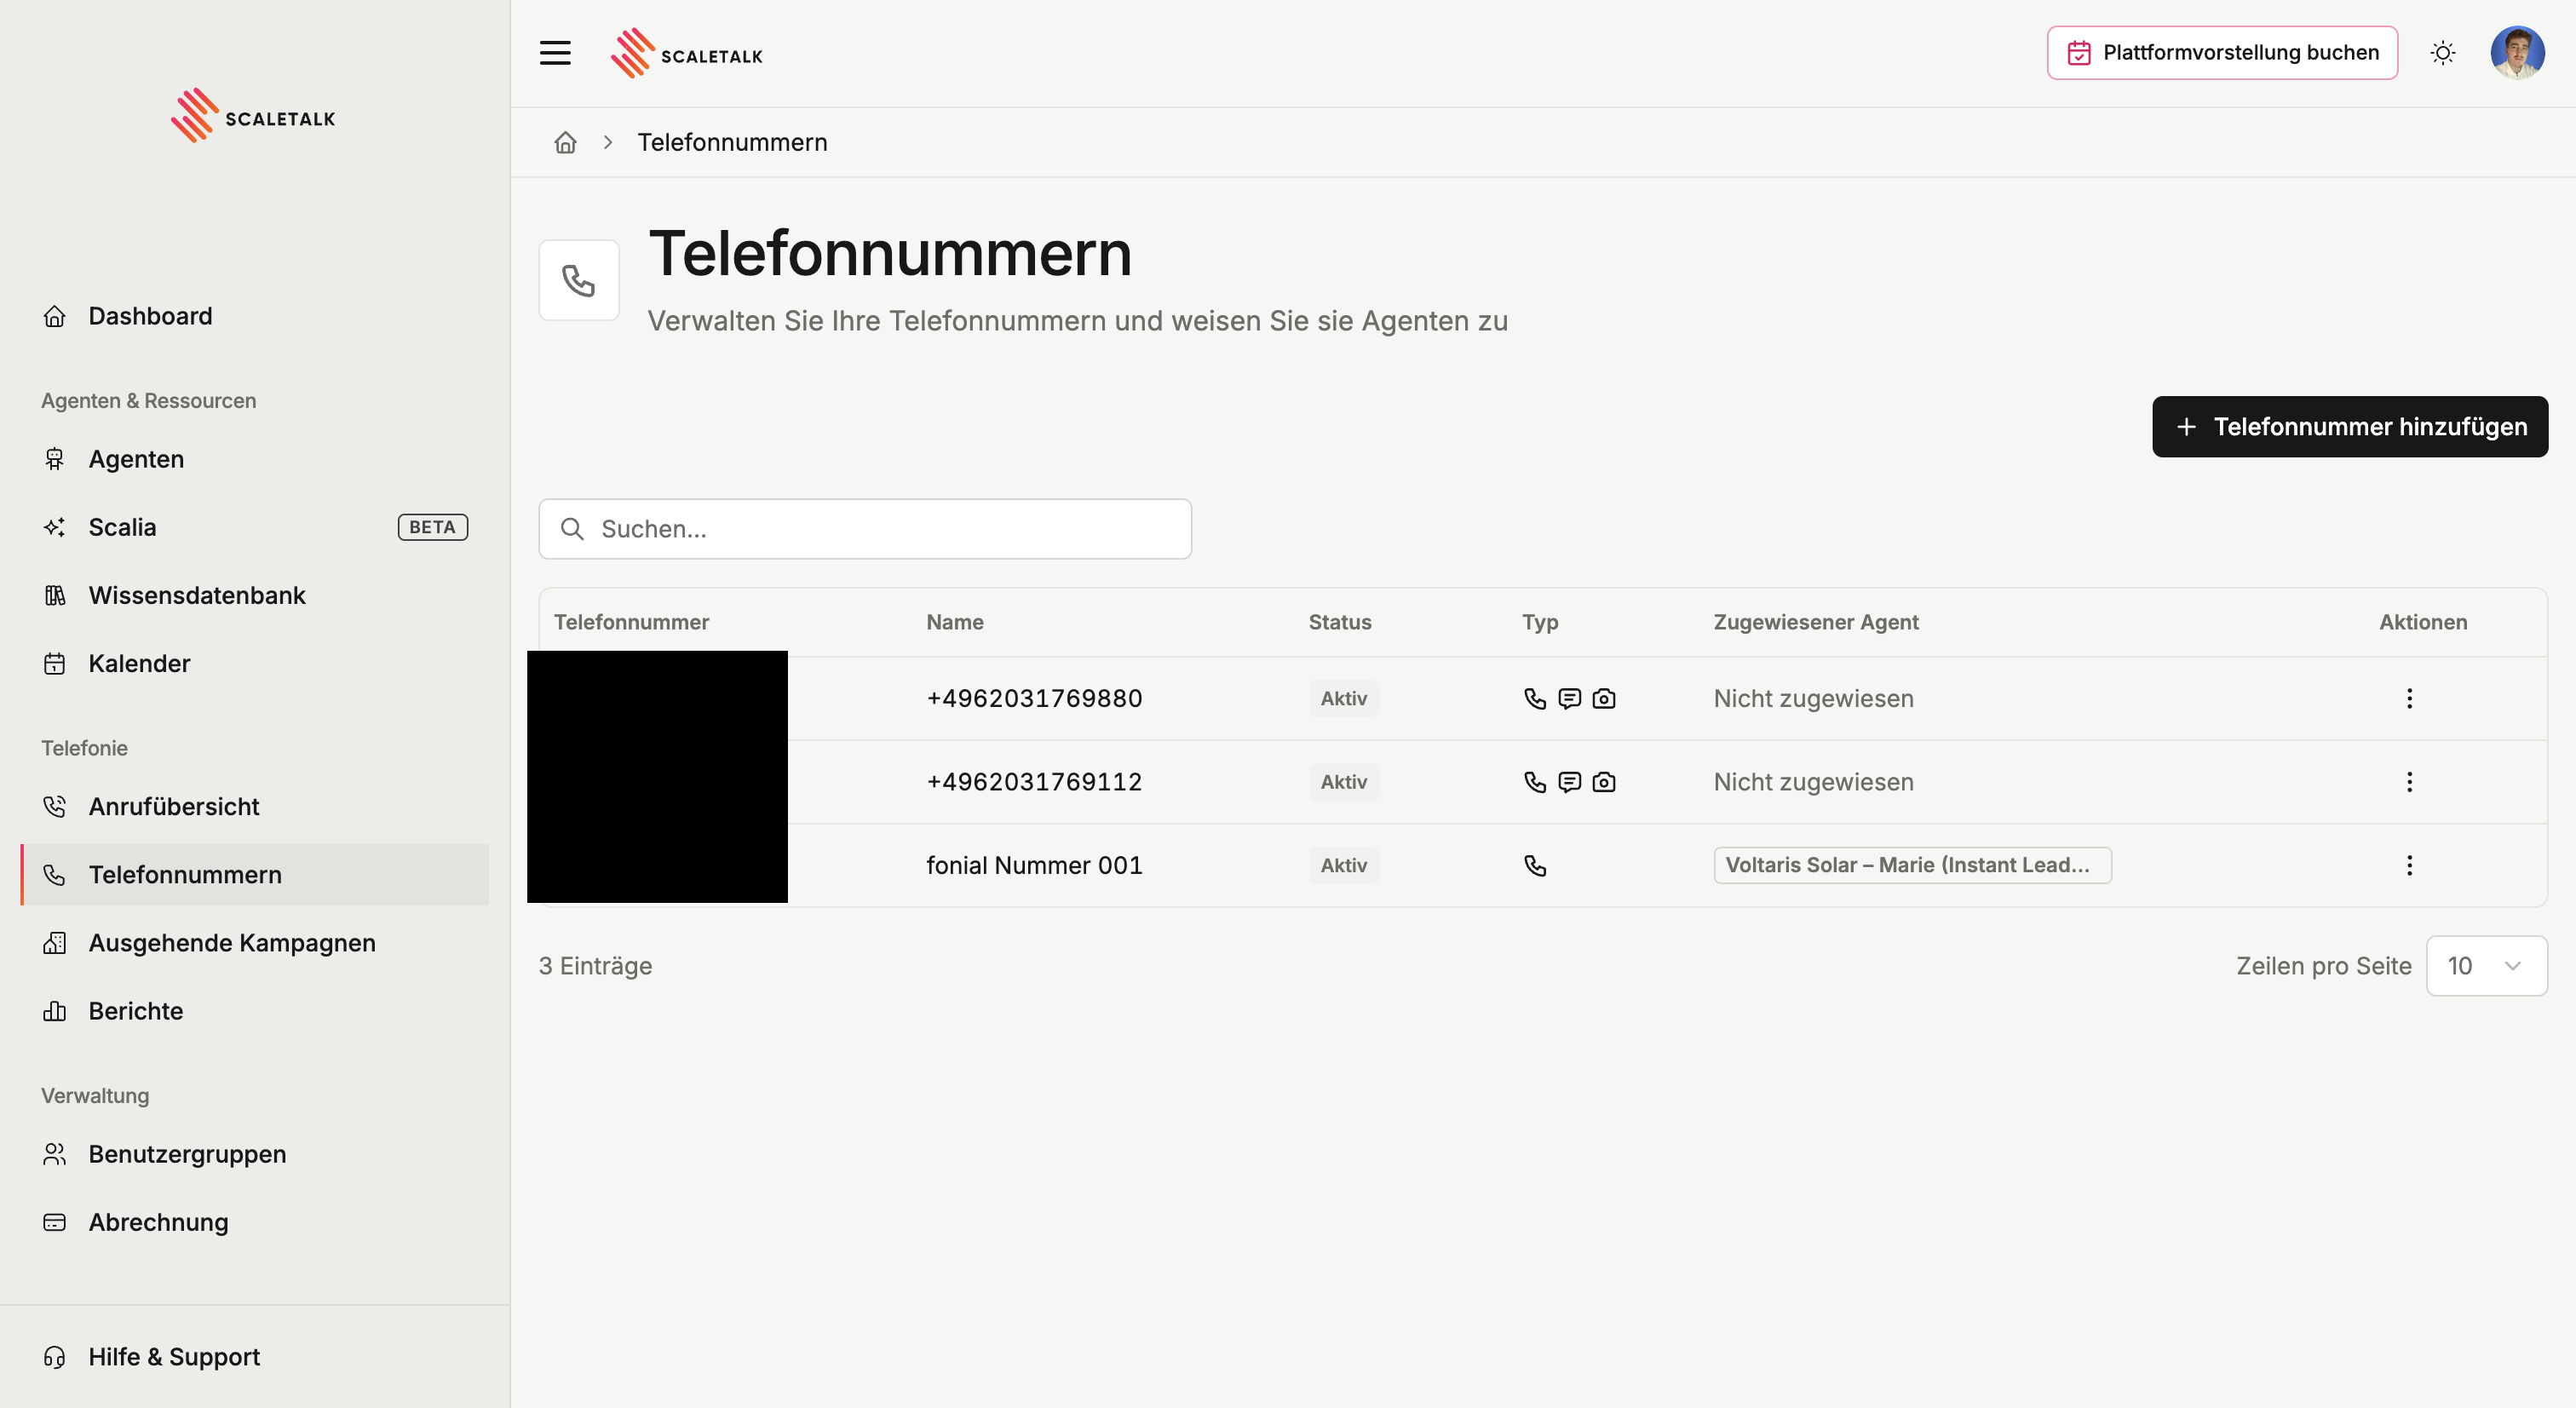Image resolution: width=2576 pixels, height=1408 pixels.
Task: Click the Telefonnummern breadcrumb text
Action: click(733, 143)
